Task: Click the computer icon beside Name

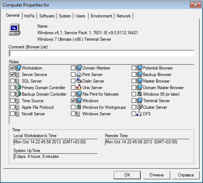Action: [15, 29]
